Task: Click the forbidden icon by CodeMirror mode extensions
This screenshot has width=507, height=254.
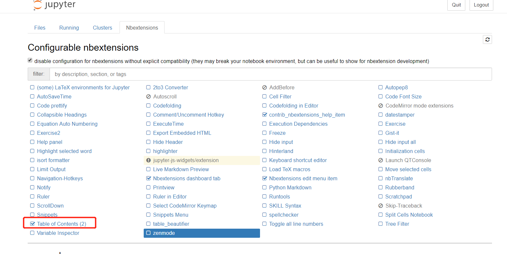Action: pos(381,106)
